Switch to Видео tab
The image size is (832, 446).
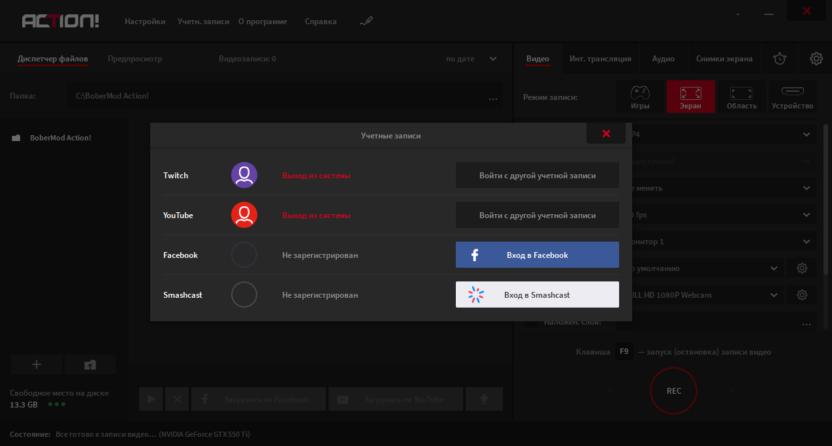(537, 59)
